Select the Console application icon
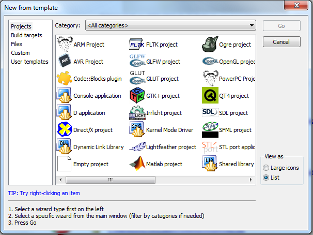 tap(64, 95)
